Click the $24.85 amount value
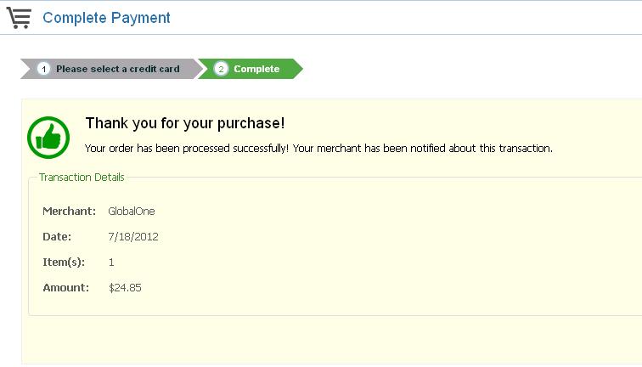 [125, 287]
